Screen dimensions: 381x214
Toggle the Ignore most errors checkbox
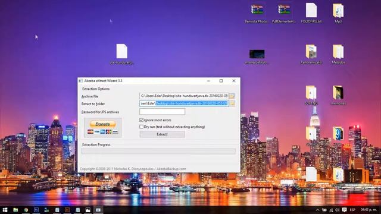[142, 120]
